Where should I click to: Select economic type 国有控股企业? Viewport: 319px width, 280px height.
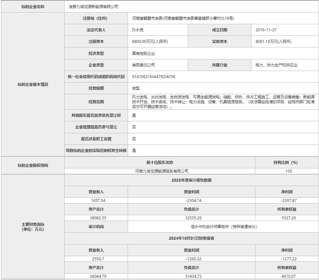143,54
